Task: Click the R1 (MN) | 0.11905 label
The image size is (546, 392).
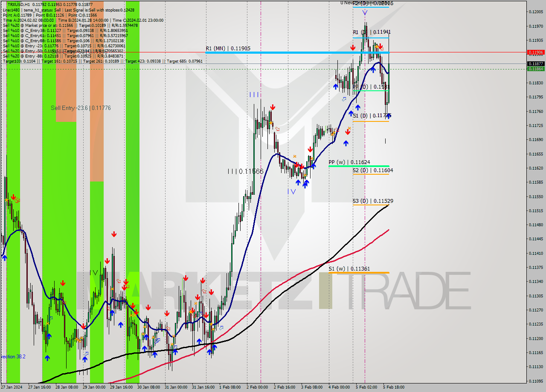Action: coord(228,49)
